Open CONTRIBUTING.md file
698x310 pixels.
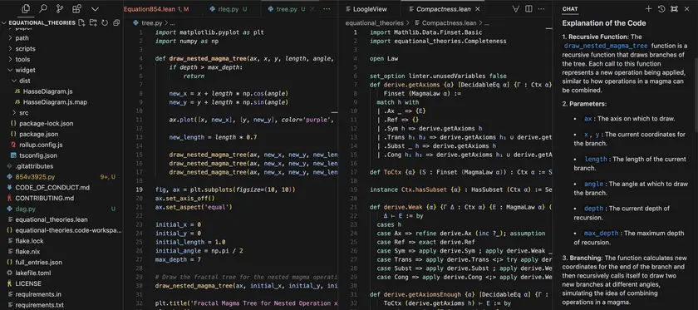tap(61, 199)
